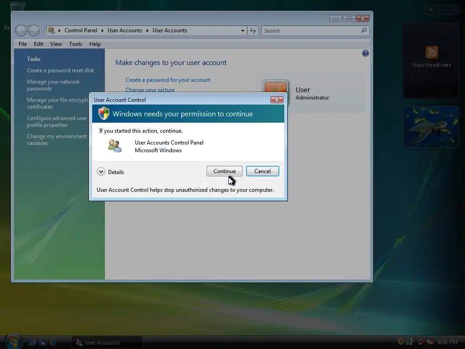Click the address bar User Accounts icon

(x=51, y=30)
